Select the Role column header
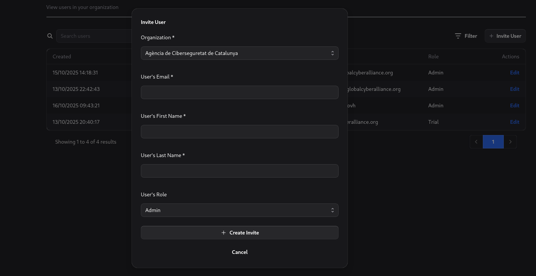 (433, 56)
